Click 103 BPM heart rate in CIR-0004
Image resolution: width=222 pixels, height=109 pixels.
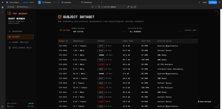click(145, 60)
